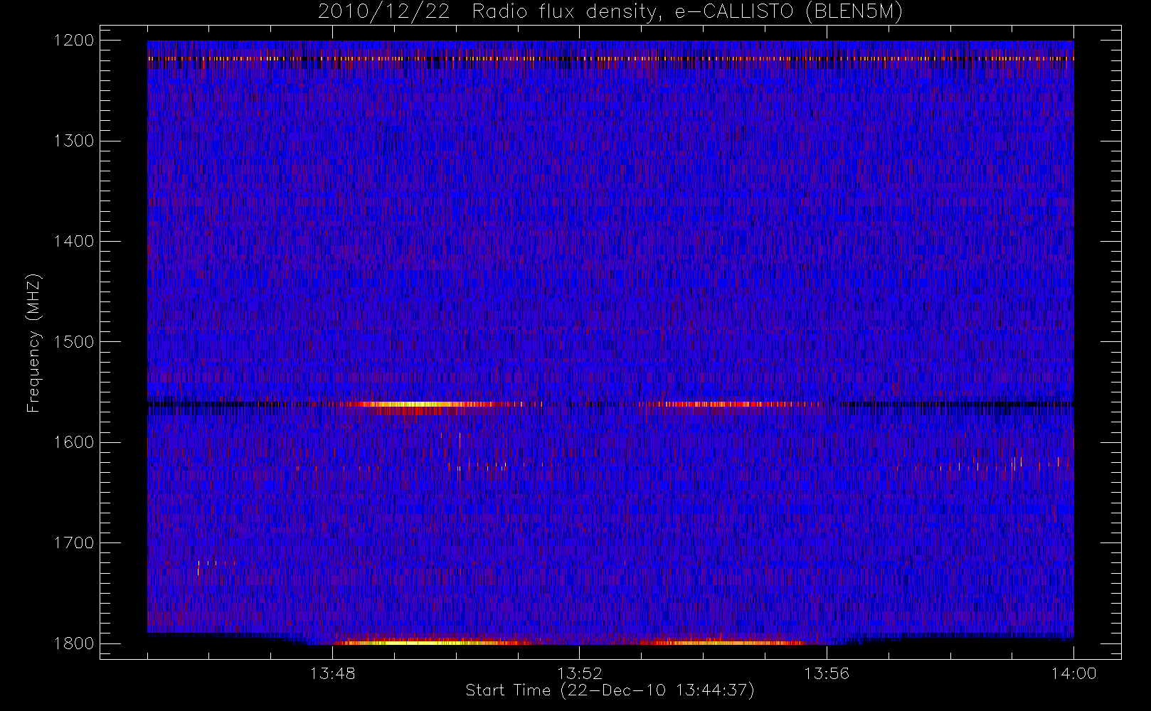Click the 14:00 time tick label
The width and height of the screenshot is (1151, 711).
coord(1073,673)
